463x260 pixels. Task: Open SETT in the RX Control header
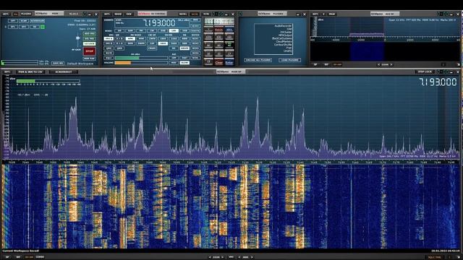coord(107,14)
